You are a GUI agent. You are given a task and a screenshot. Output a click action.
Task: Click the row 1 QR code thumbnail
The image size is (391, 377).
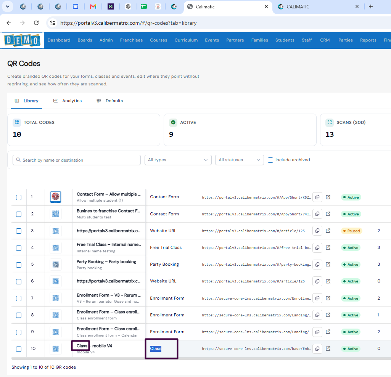coord(56,197)
